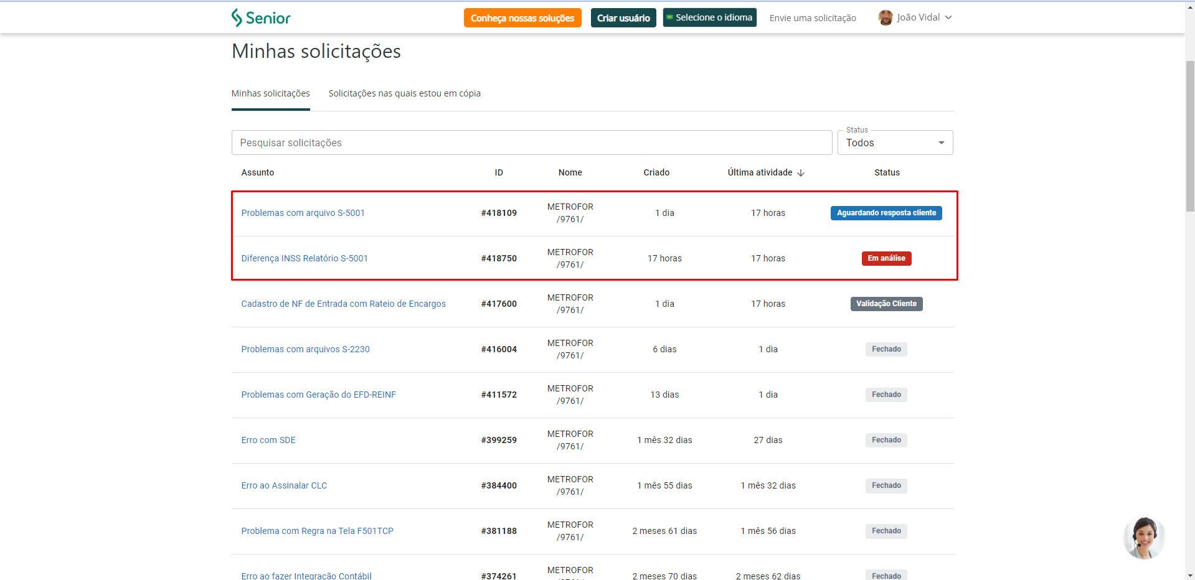Click ticket ID #417600

click(x=499, y=304)
